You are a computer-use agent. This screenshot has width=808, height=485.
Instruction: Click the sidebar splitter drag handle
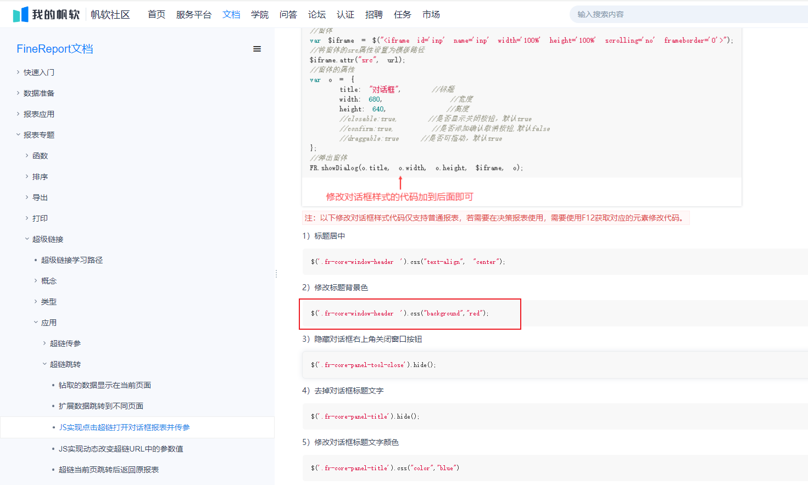276,274
